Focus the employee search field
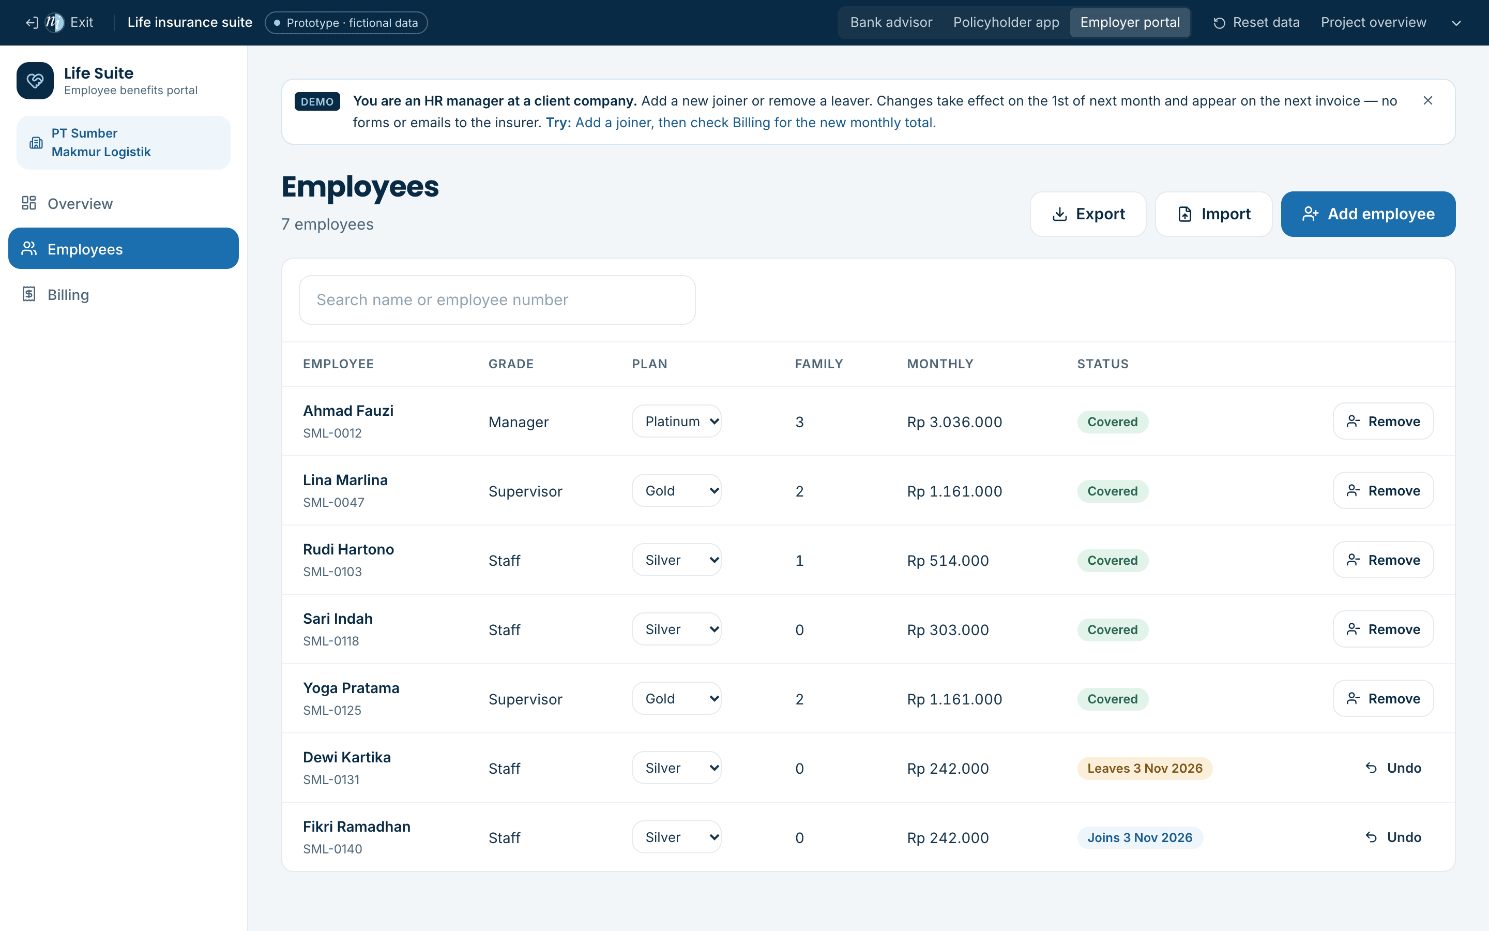Viewport: 1489px width, 931px height. [x=497, y=300]
